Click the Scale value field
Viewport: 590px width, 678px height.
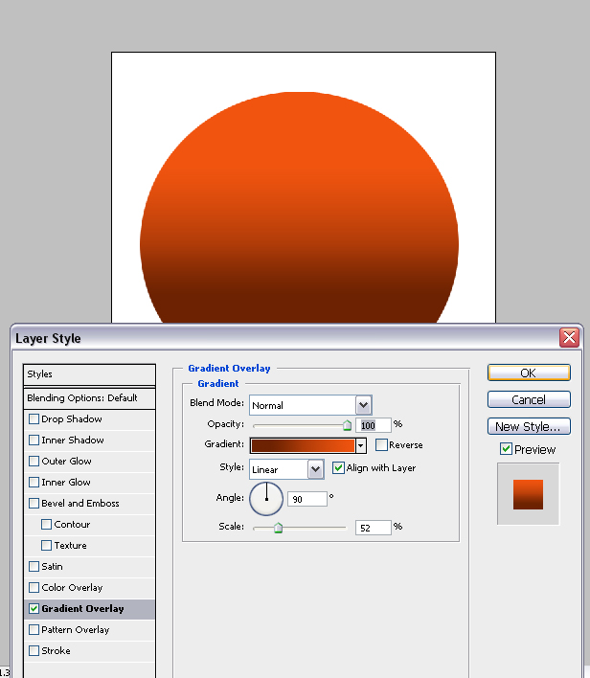click(373, 528)
